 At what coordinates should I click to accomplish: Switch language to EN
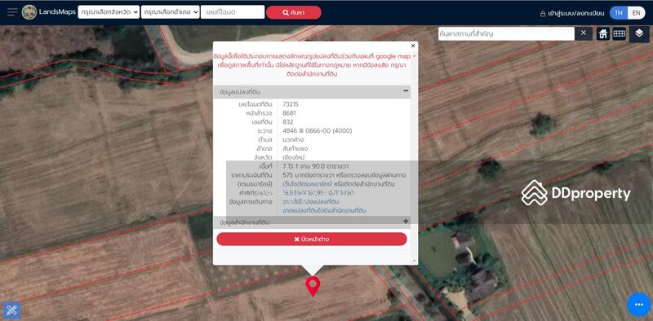636,12
